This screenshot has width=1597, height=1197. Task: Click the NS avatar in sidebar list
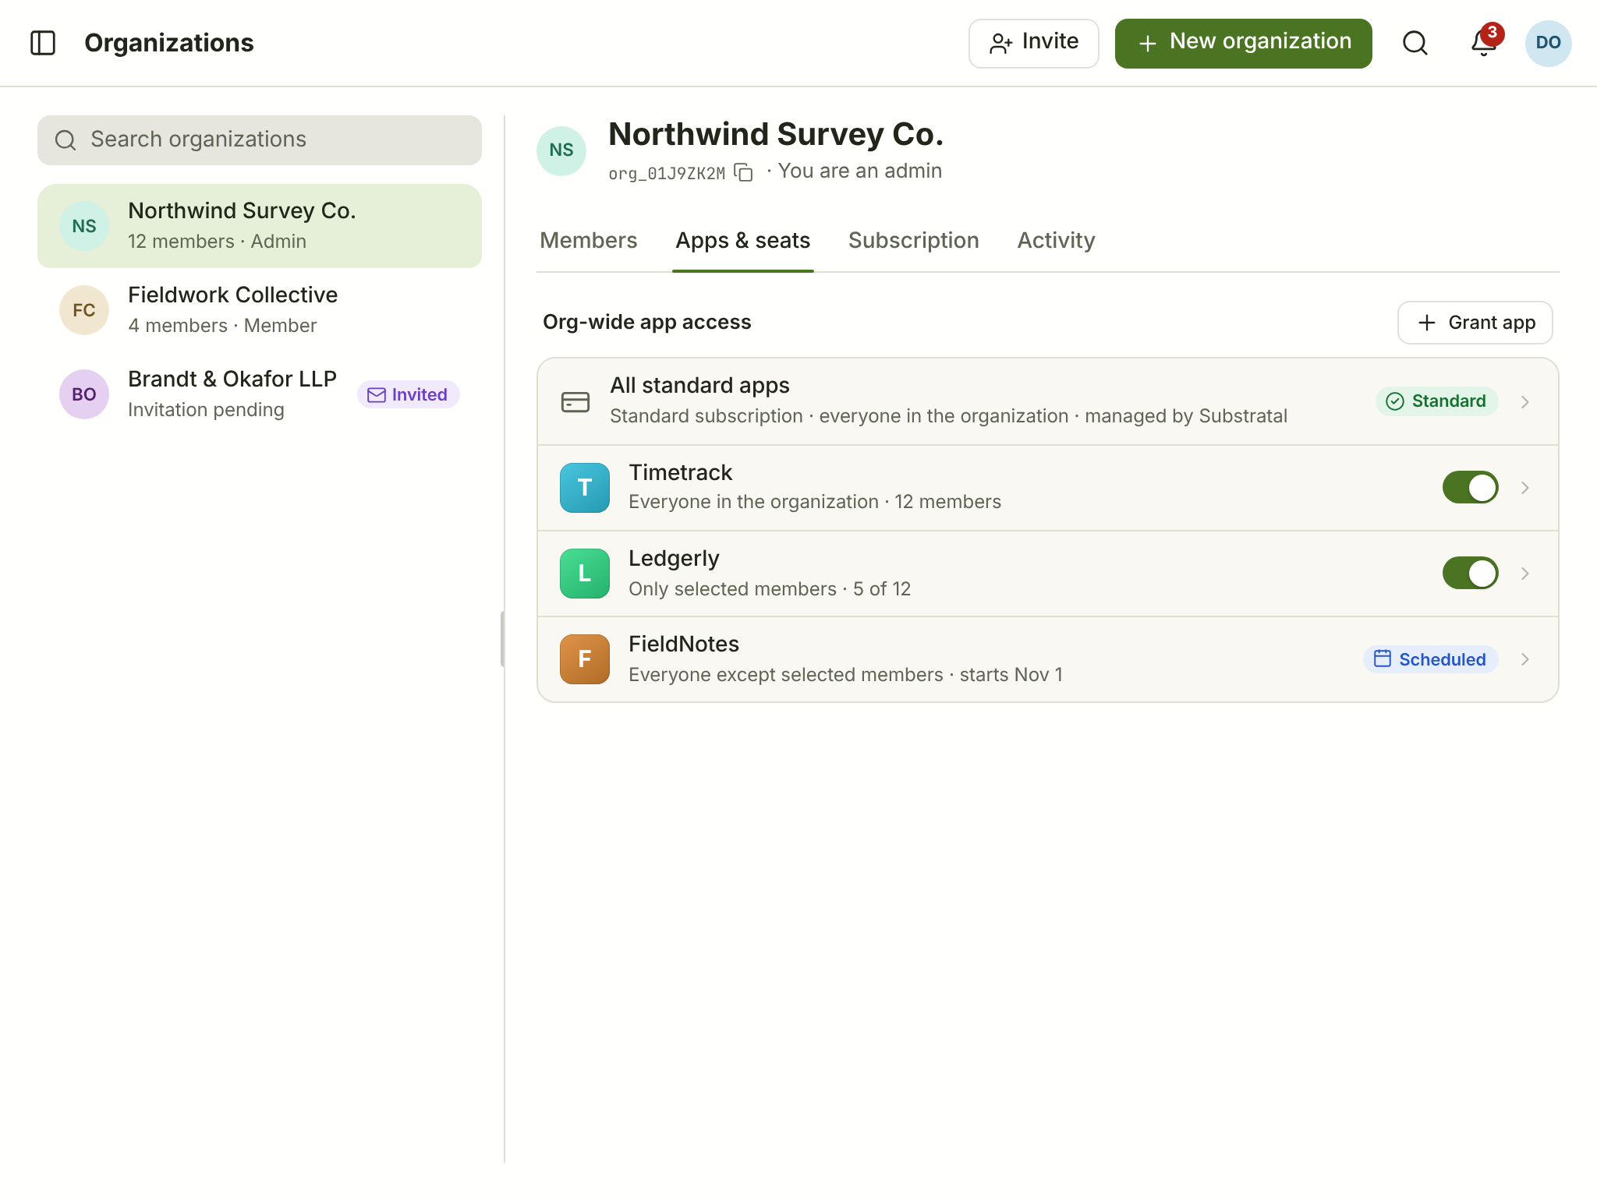(84, 226)
